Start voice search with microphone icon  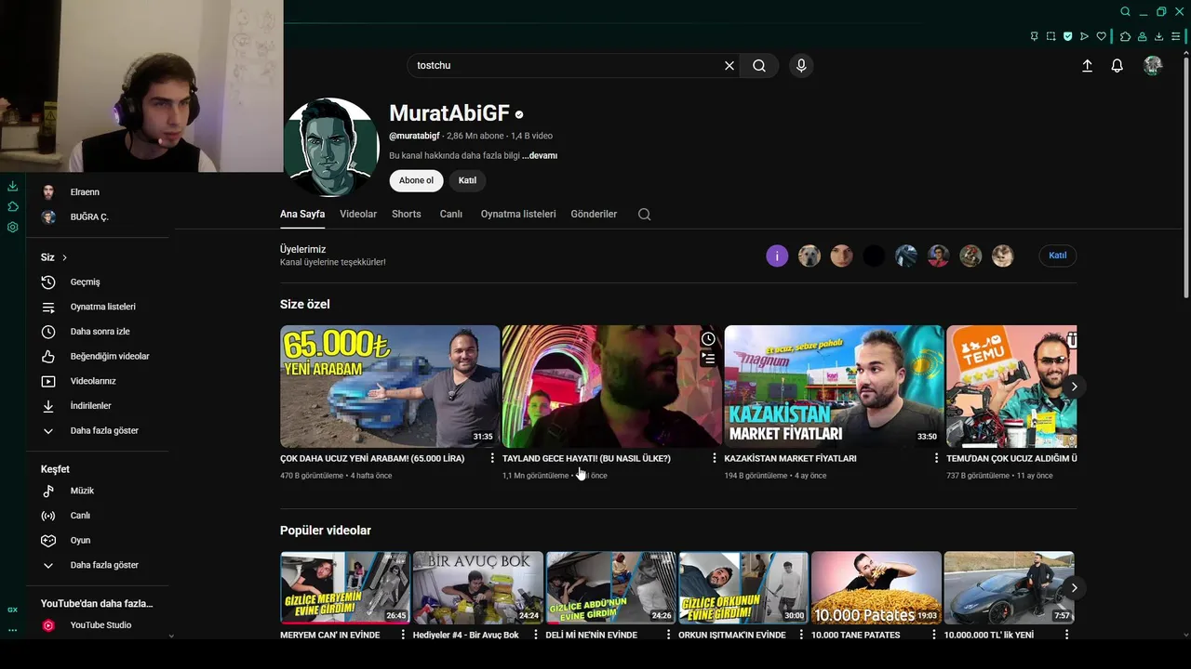coord(801,65)
